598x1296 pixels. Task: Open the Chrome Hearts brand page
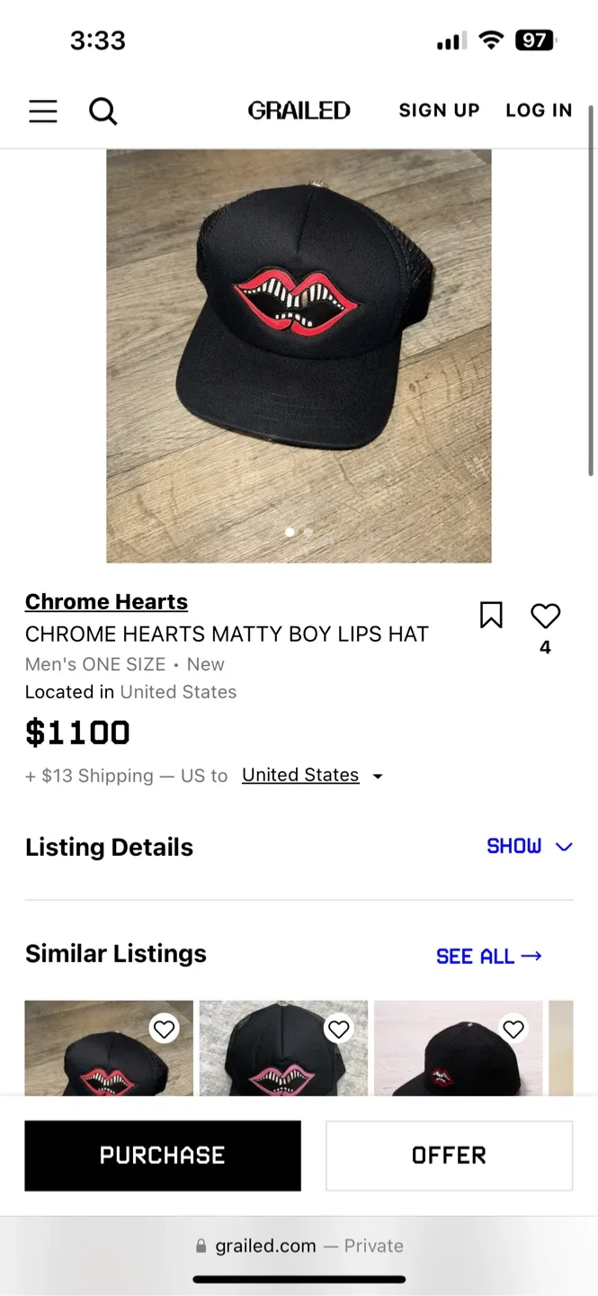pyautogui.click(x=105, y=601)
